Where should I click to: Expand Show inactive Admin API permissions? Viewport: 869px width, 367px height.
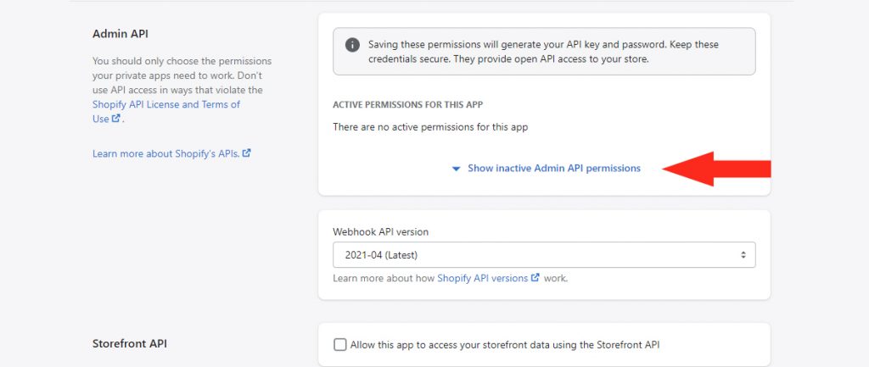click(553, 169)
